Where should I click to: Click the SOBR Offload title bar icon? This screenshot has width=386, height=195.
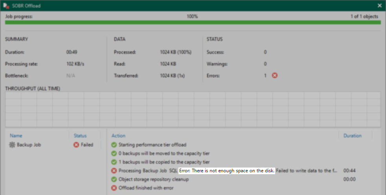(6, 5)
